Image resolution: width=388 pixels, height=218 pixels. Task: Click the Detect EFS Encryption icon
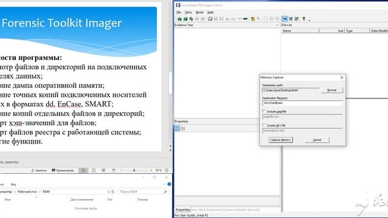click(x=258, y=19)
